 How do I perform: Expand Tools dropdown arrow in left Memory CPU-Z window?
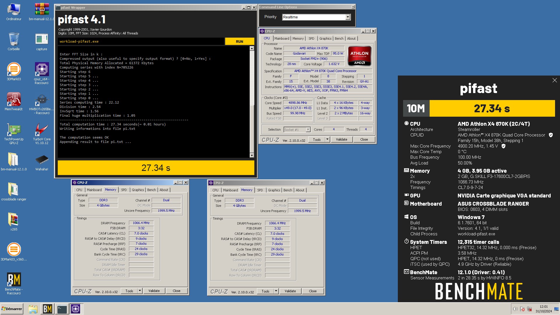point(140,291)
